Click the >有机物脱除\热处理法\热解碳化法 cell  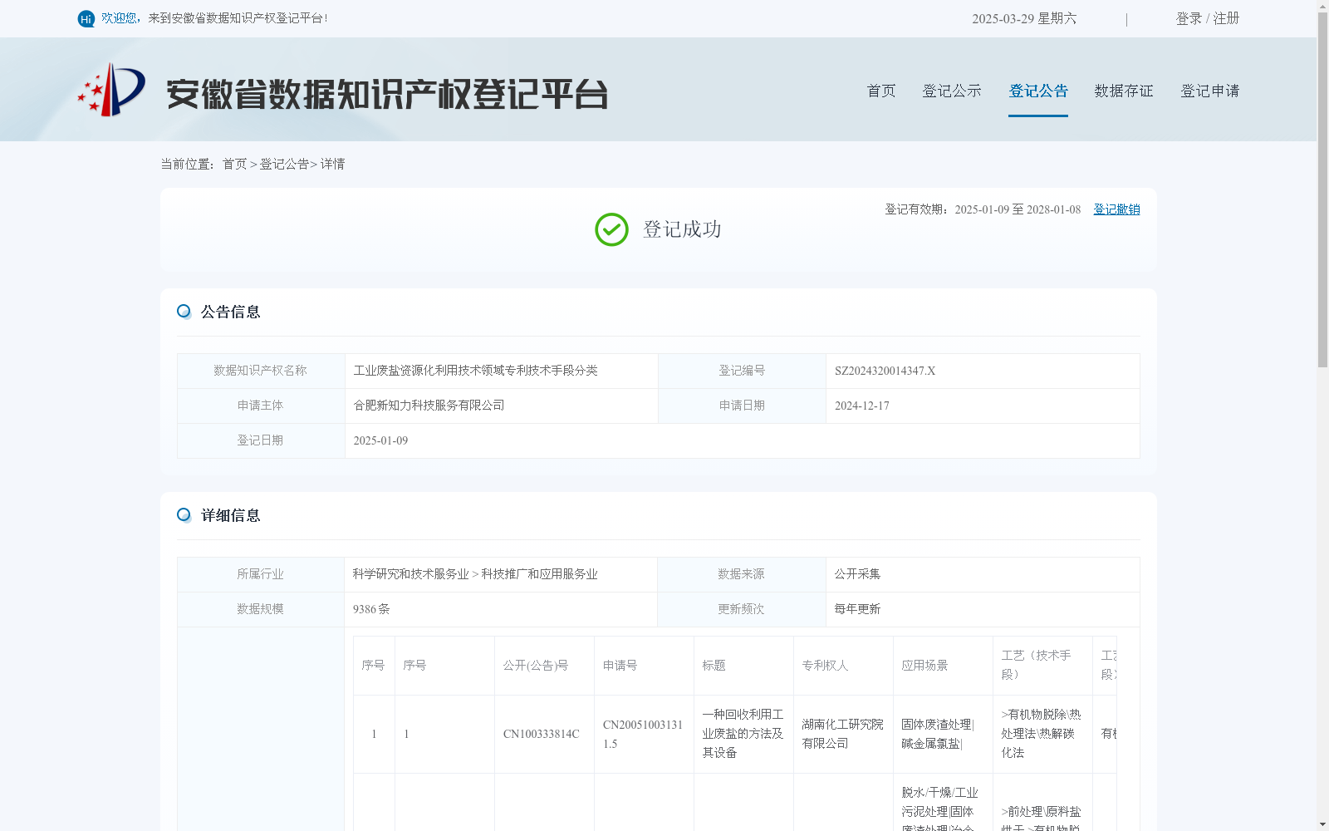[1041, 734]
